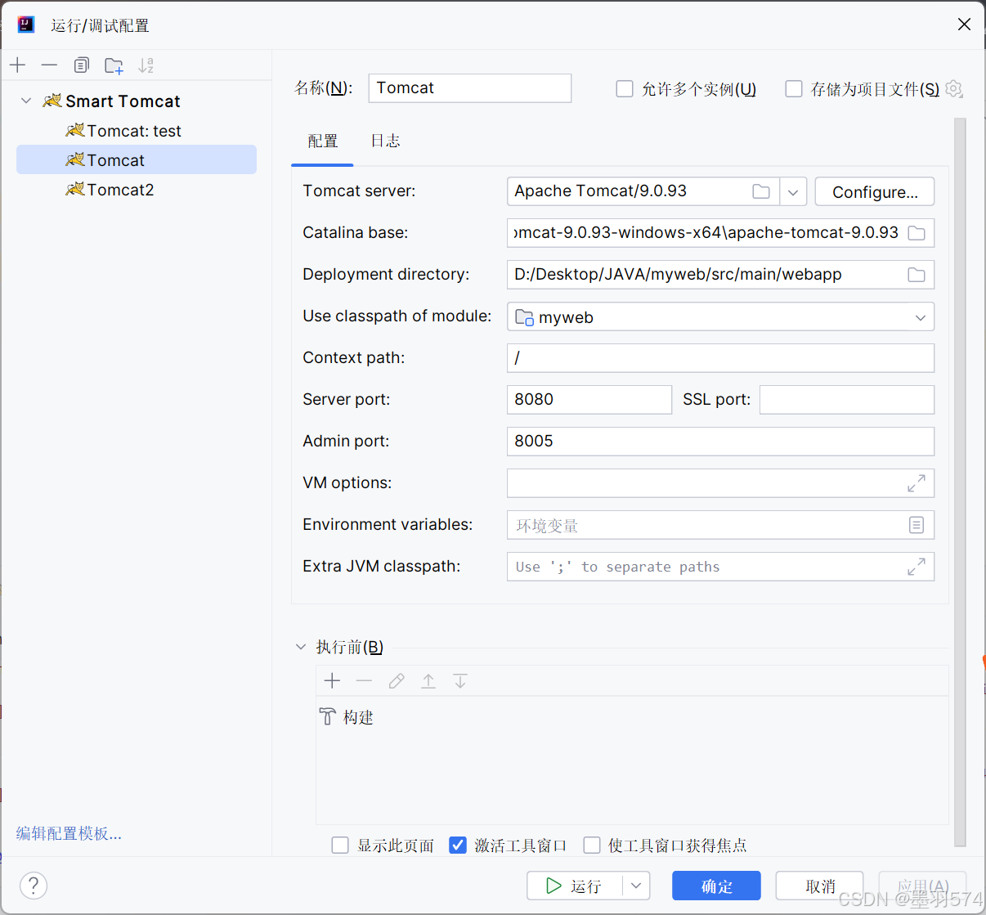Screen dimensions: 986x915
Task: Copy the selected configuration
Action: coord(81,65)
